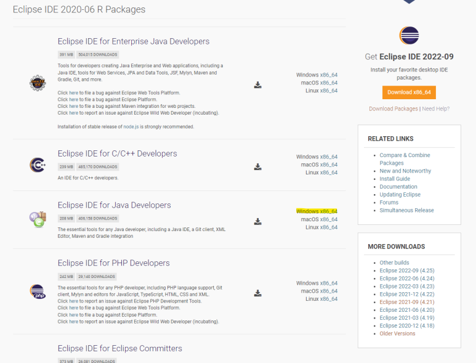Open Eclipse 2021-09 (4.21) link
Screen dimensions: 476x363
[407, 302]
